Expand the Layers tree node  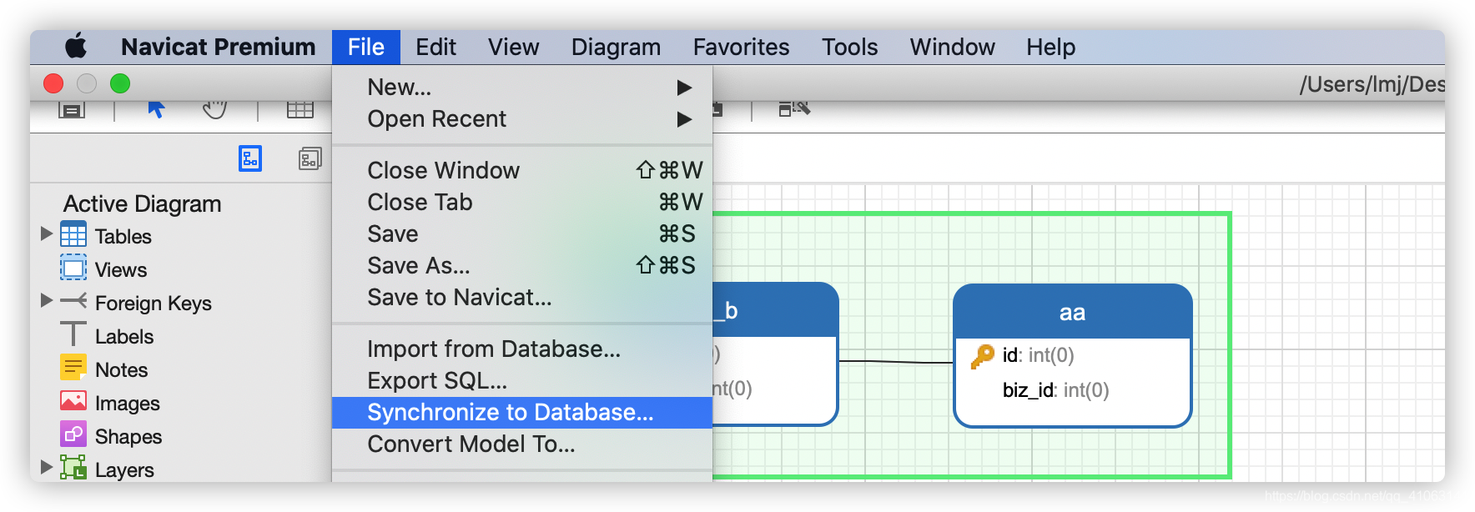pyautogui.click(x=47, y=467)
